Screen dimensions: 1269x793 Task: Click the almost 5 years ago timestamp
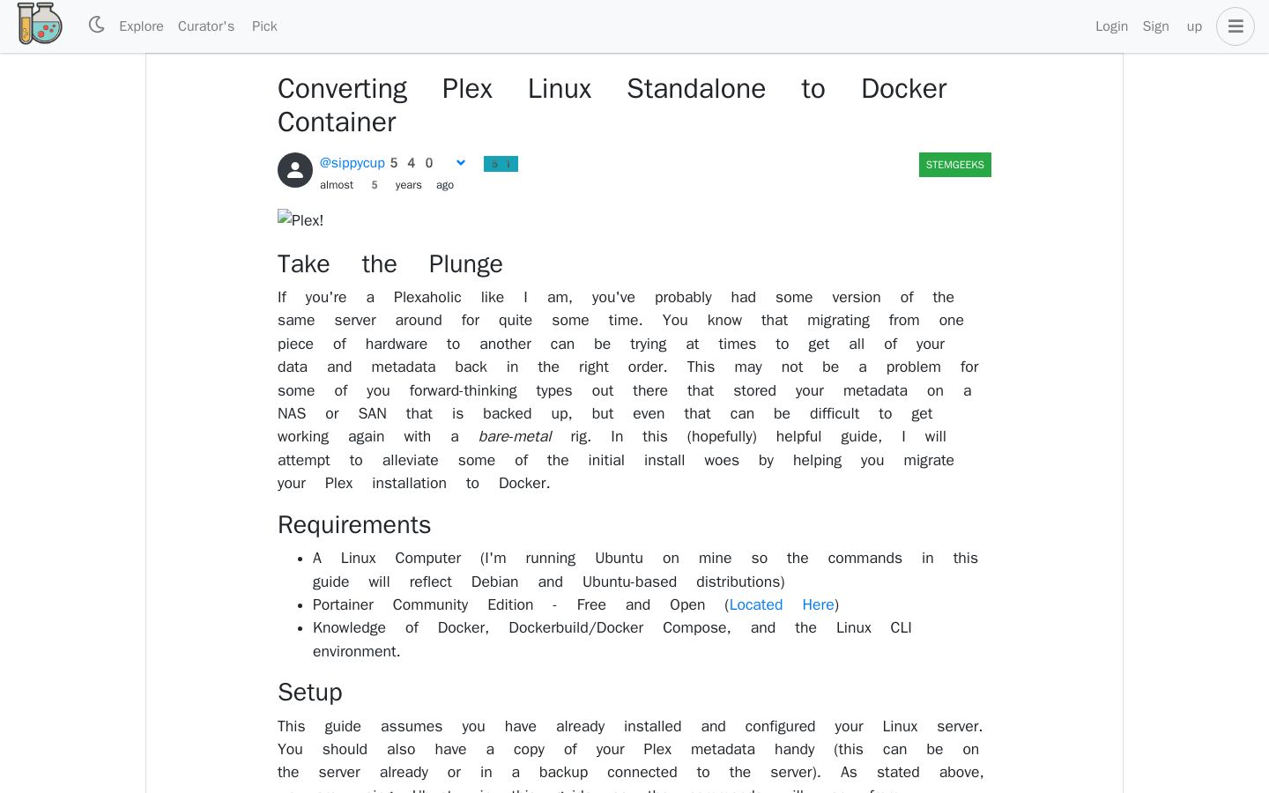click(x=387, y=185)
